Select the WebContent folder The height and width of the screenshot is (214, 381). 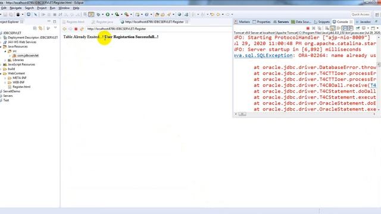point(16,73)
